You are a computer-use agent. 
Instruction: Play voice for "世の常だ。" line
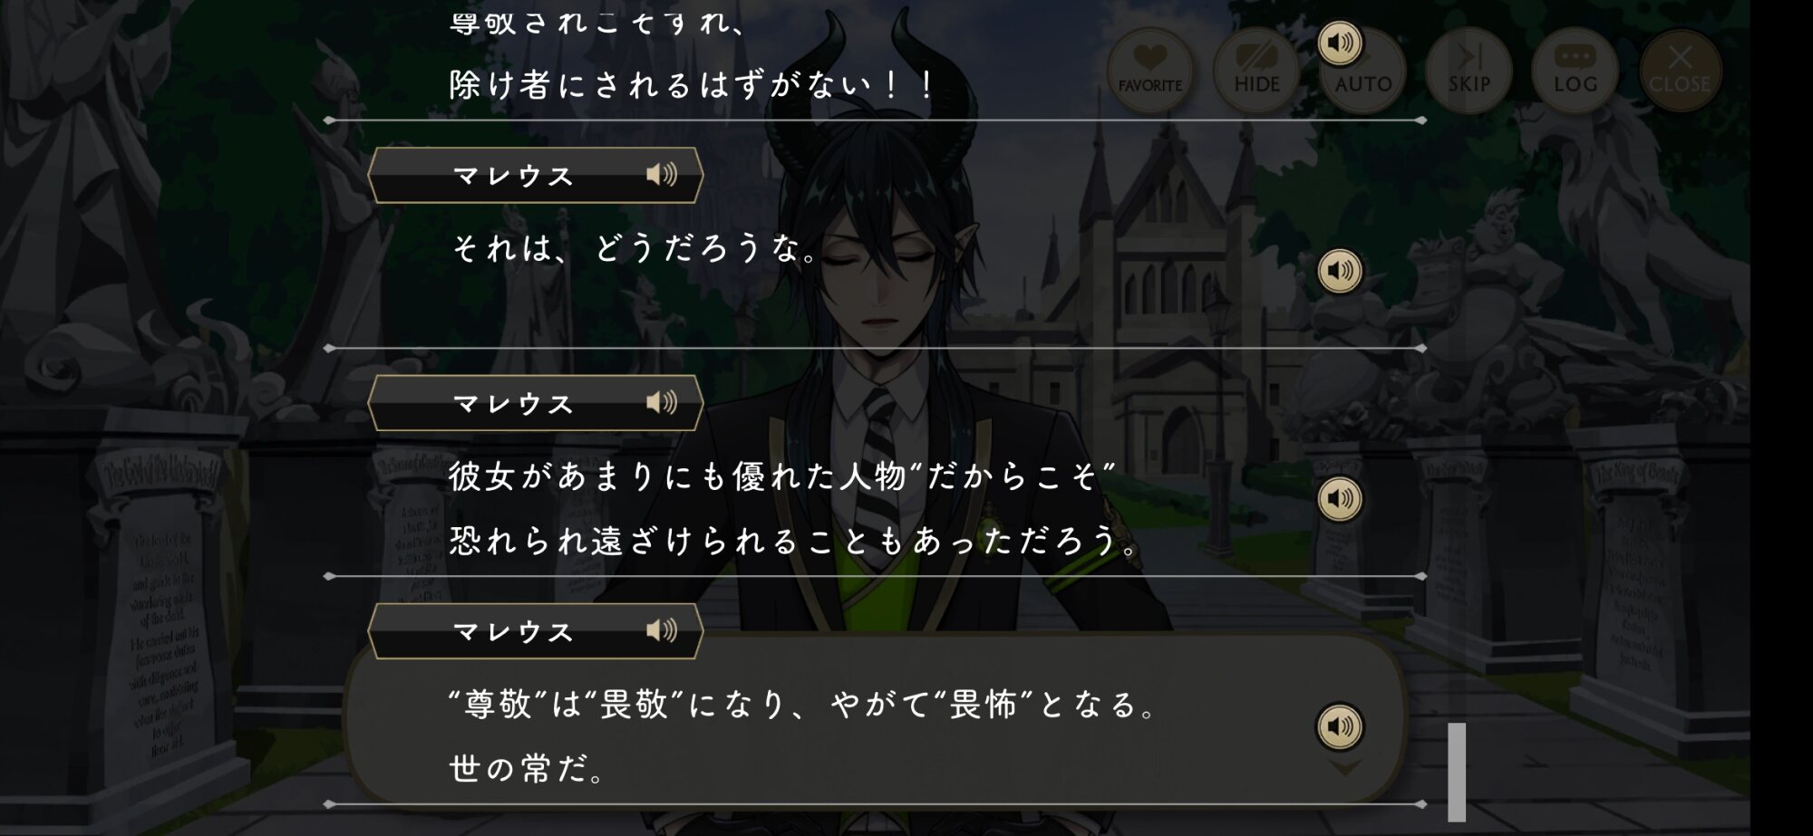point(1340,726)
